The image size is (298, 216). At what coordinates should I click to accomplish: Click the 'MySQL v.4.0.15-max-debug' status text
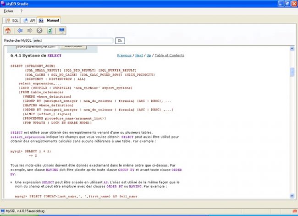tap(25, 211)
